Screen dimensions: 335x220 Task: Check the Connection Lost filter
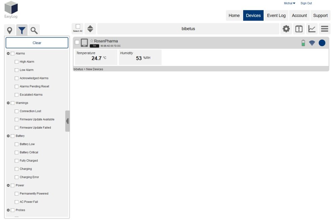[16, 111]
